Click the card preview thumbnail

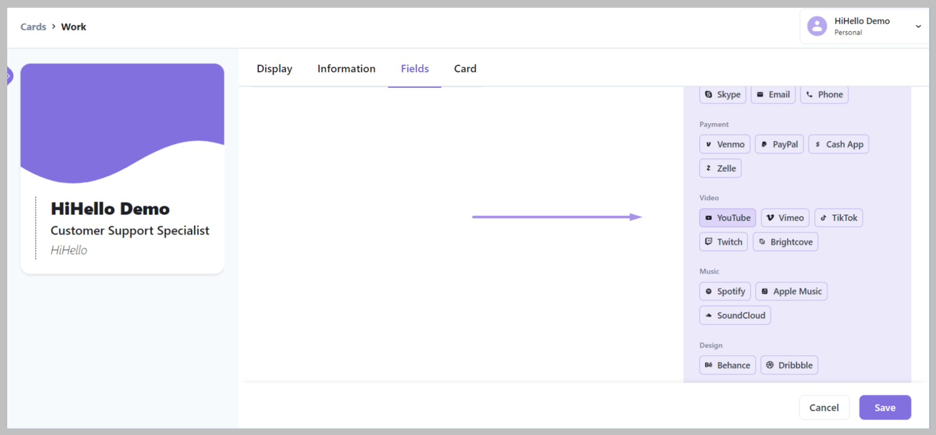(122, 169)
